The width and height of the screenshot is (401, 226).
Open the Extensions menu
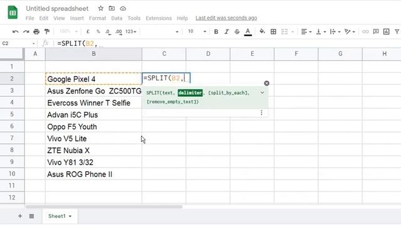pyautogui.click(x=159, y=18)
